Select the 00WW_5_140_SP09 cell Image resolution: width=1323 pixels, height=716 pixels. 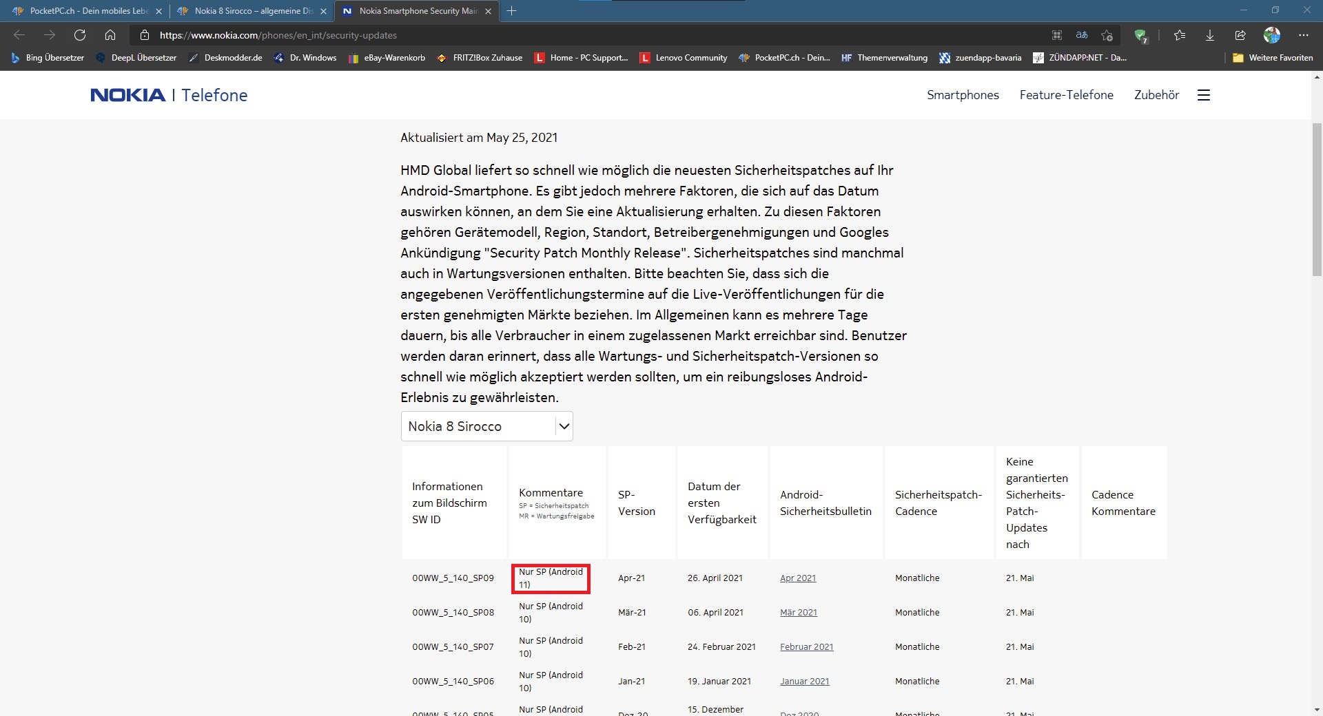click(x=453, y=578)
